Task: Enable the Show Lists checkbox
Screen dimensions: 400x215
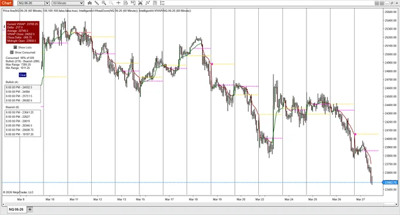Action: 15,47
